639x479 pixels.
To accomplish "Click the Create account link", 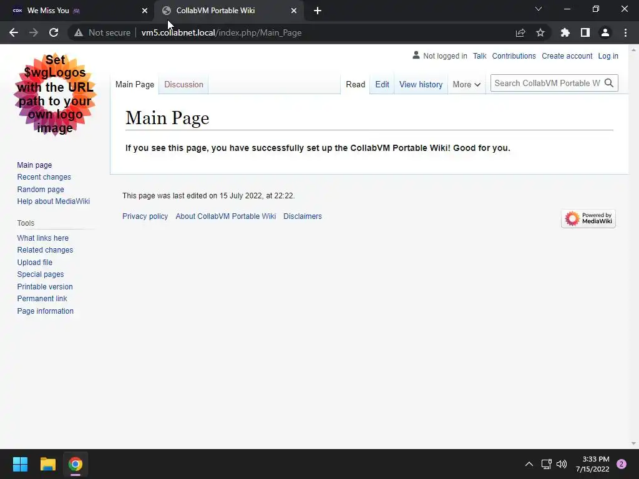I will point(567,56).
